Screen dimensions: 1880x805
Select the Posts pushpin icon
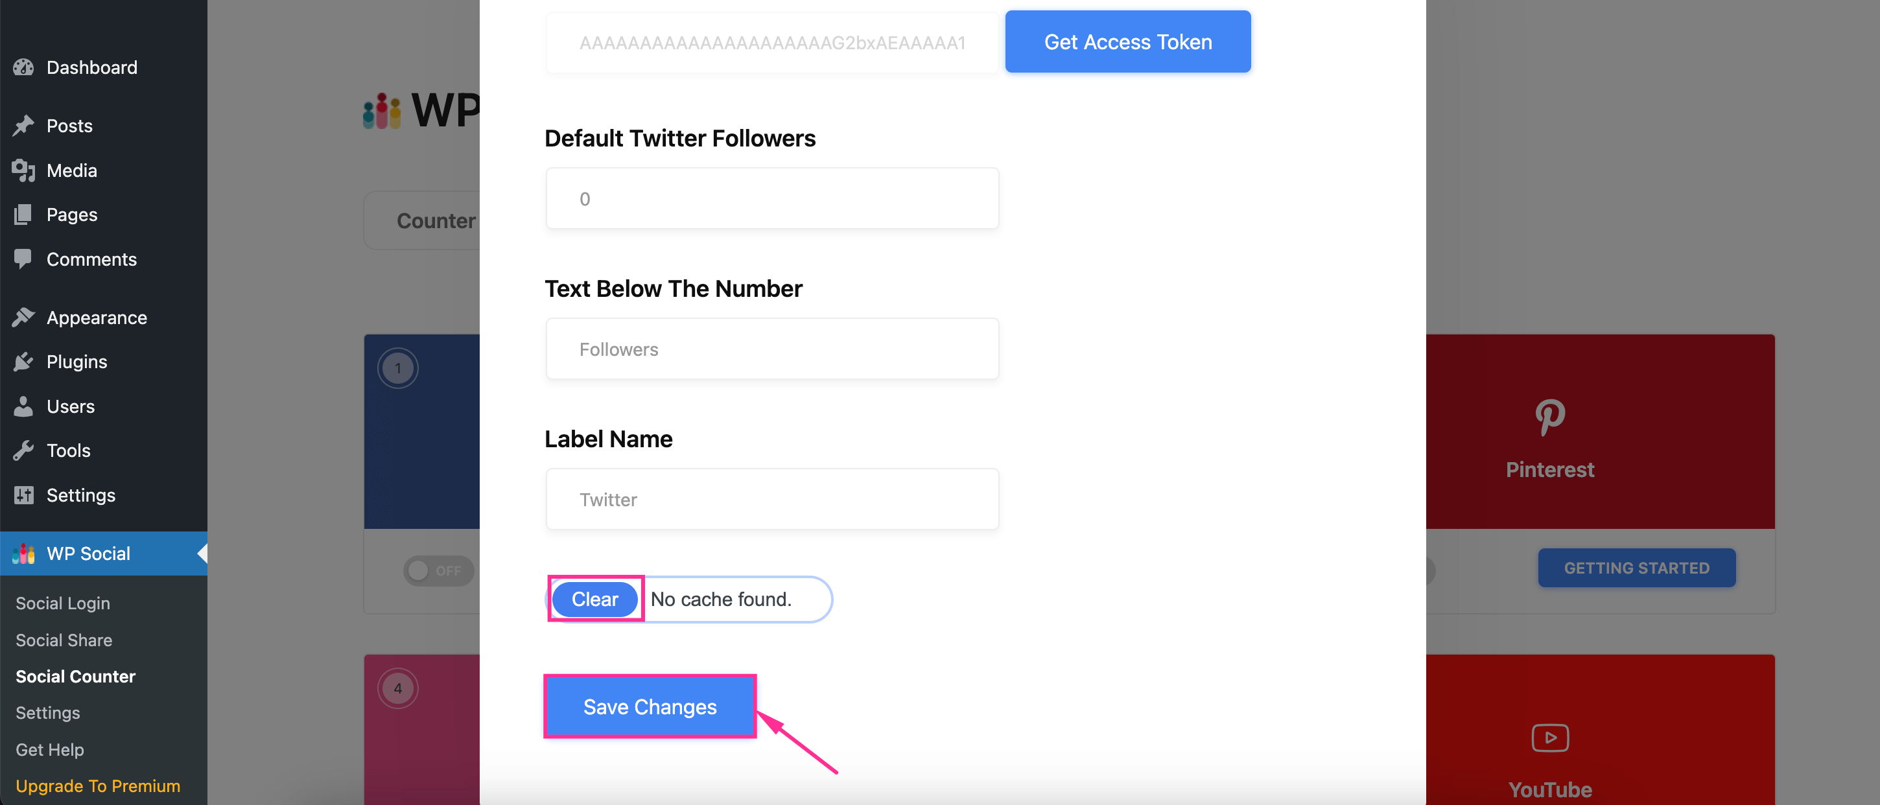[24, 126]
